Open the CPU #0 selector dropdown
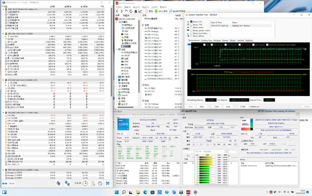The height and width of the screenshot is (196, 312). pyautogui.click(x=122, y=134)
